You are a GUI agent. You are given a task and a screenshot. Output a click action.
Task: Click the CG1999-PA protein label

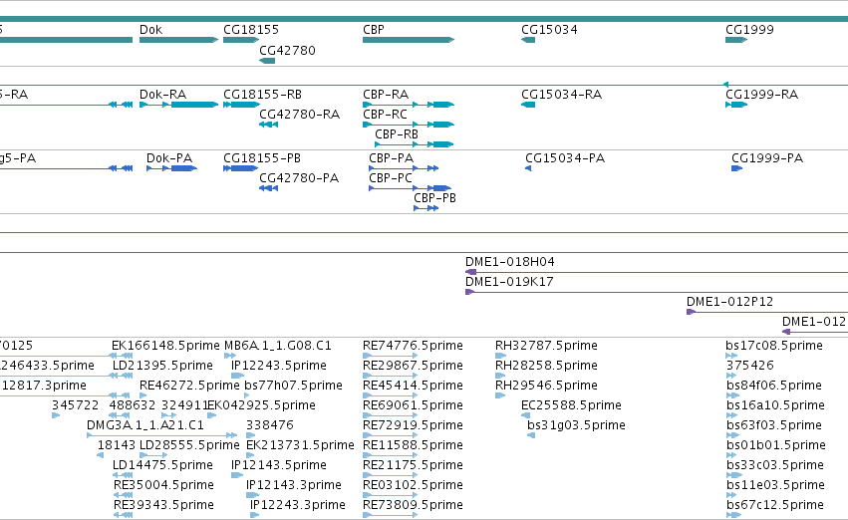coord(767,157)
